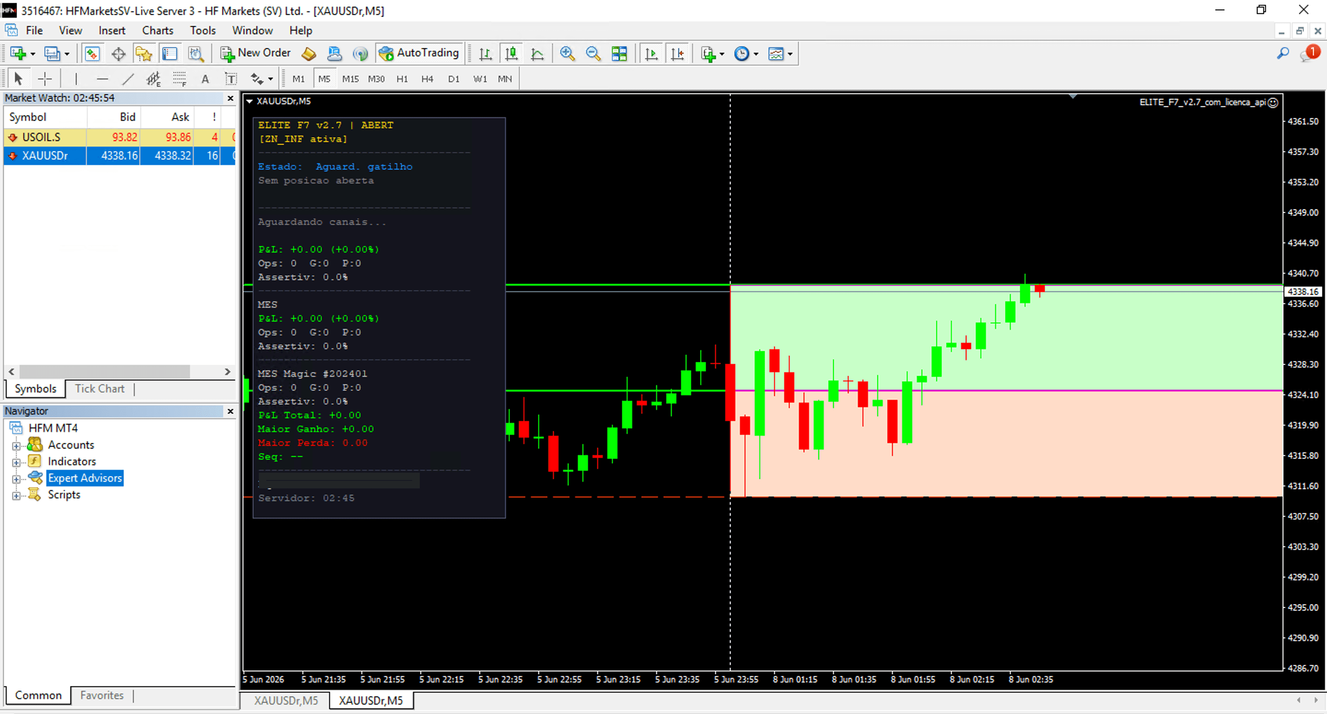Close the Navigator panel
Viewport: 1327px width, 714px height.
point(230,411)
